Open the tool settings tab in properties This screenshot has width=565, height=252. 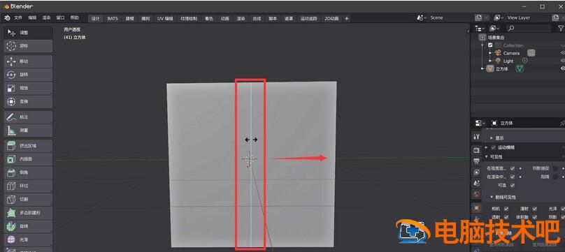[477, 137]
